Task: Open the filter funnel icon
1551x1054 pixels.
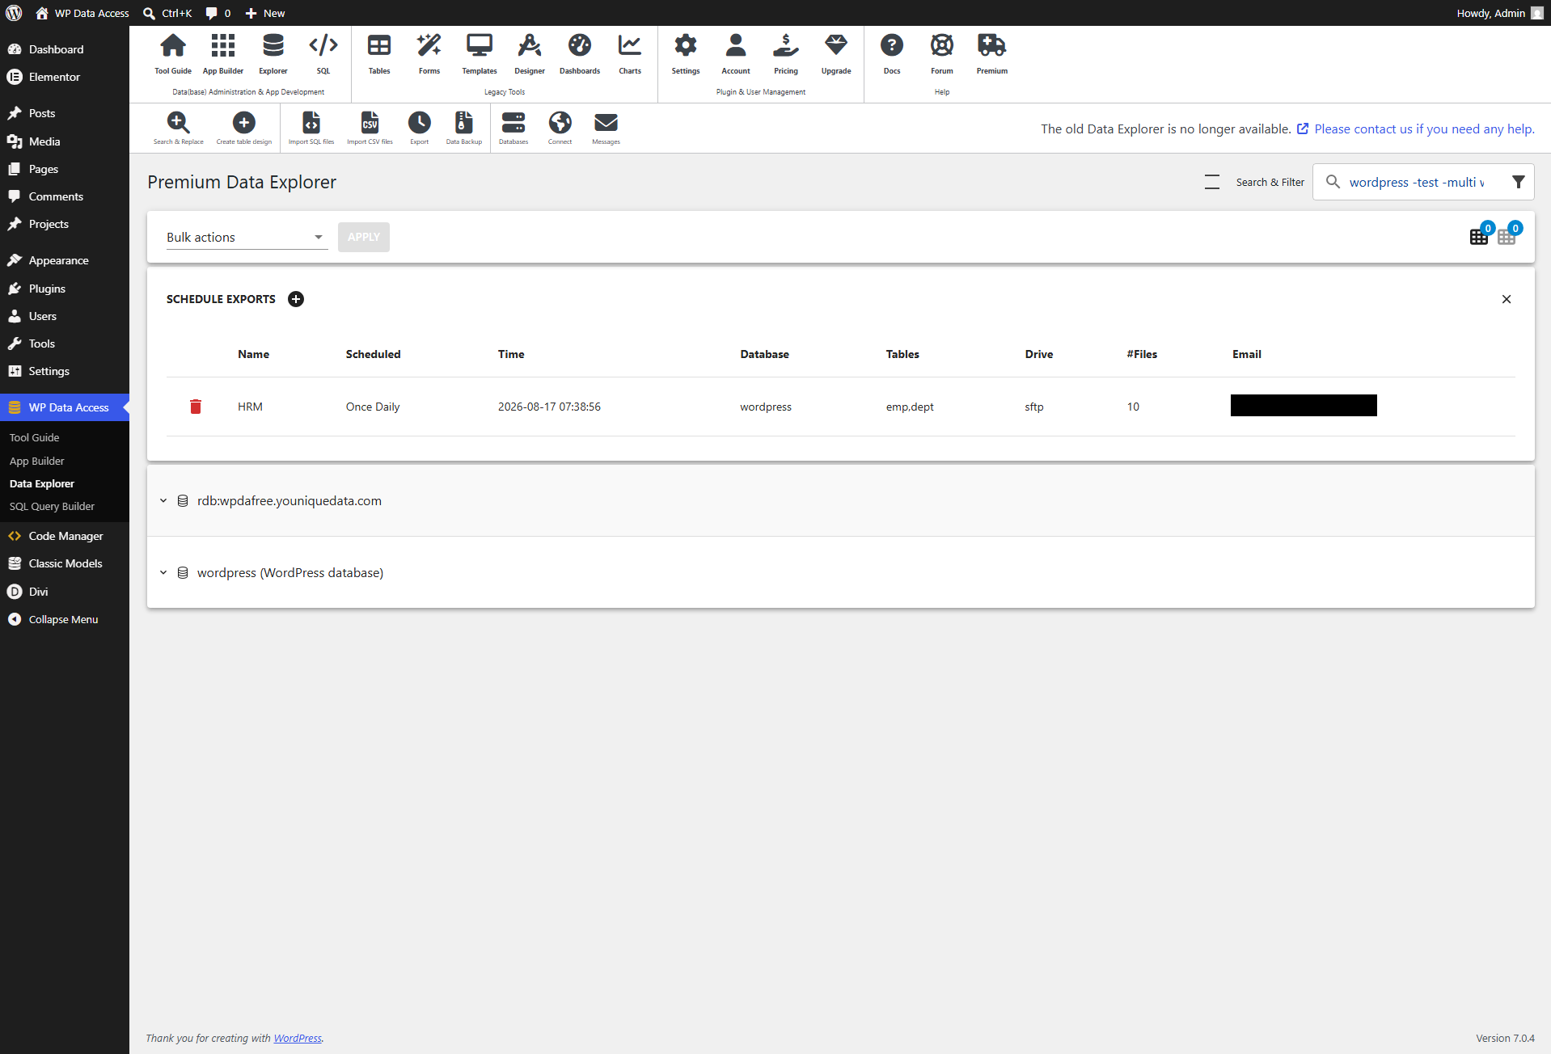Action: pos(1519,182)
